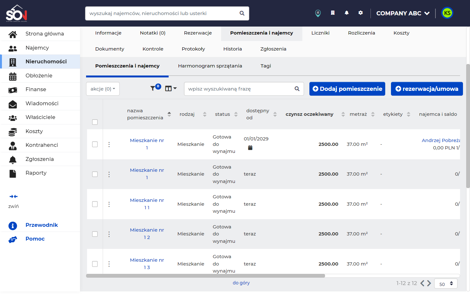Collapse sidebar with zwiń arrows icon
The width and height of the screenshot is (470, 294).
pyautogui.click(x=13, y=196)
